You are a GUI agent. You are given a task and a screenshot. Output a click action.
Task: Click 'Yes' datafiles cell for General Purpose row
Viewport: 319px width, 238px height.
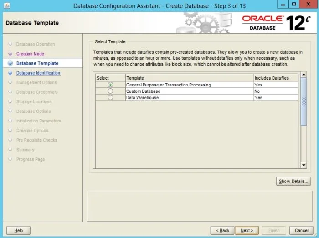[276, 85]
